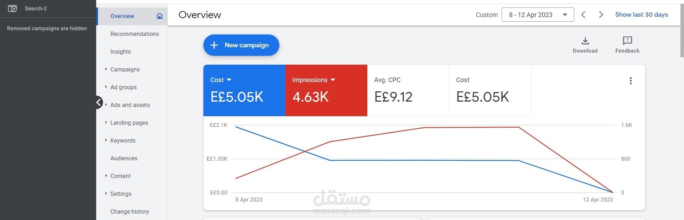Go to the previous date range
684x220 pixels.
pos(583,15)
